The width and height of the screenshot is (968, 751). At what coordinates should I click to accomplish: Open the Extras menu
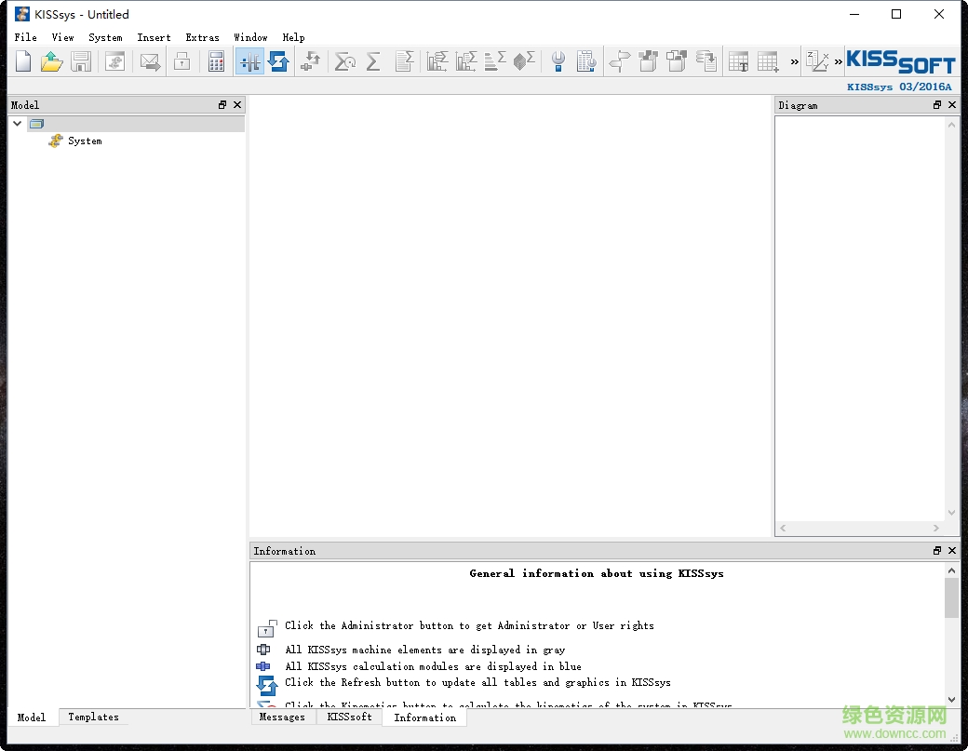tap(202, 37)
